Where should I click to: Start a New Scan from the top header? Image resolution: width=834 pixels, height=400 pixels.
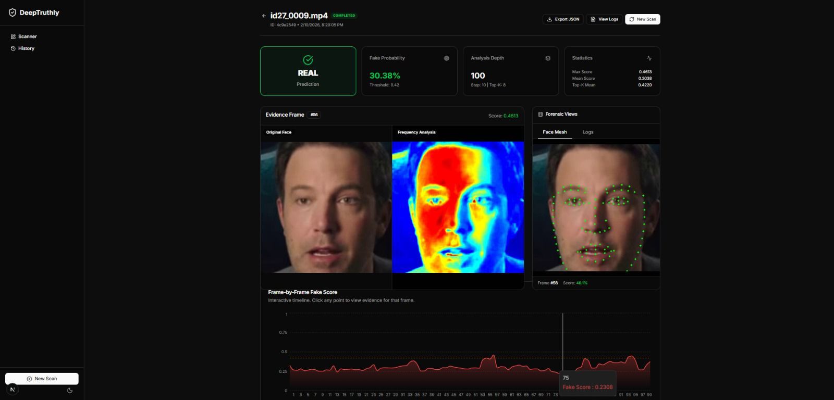pos(642,19)
